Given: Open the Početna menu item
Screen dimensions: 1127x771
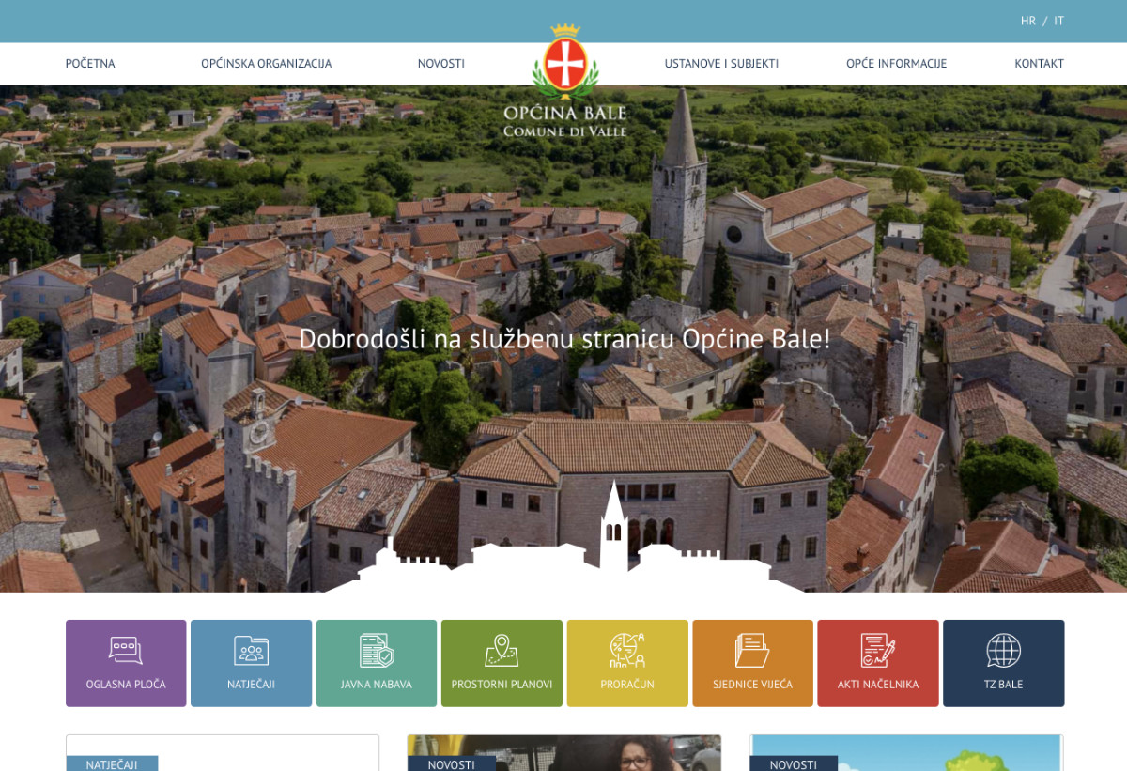Looking at the screenshot, I should [90, 64].
